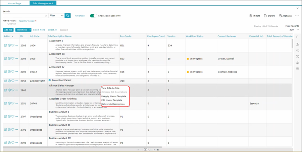This screenshot has width=302, height=152.
Task: Open the history icon in right sidebar
Action: pos(297,56)
